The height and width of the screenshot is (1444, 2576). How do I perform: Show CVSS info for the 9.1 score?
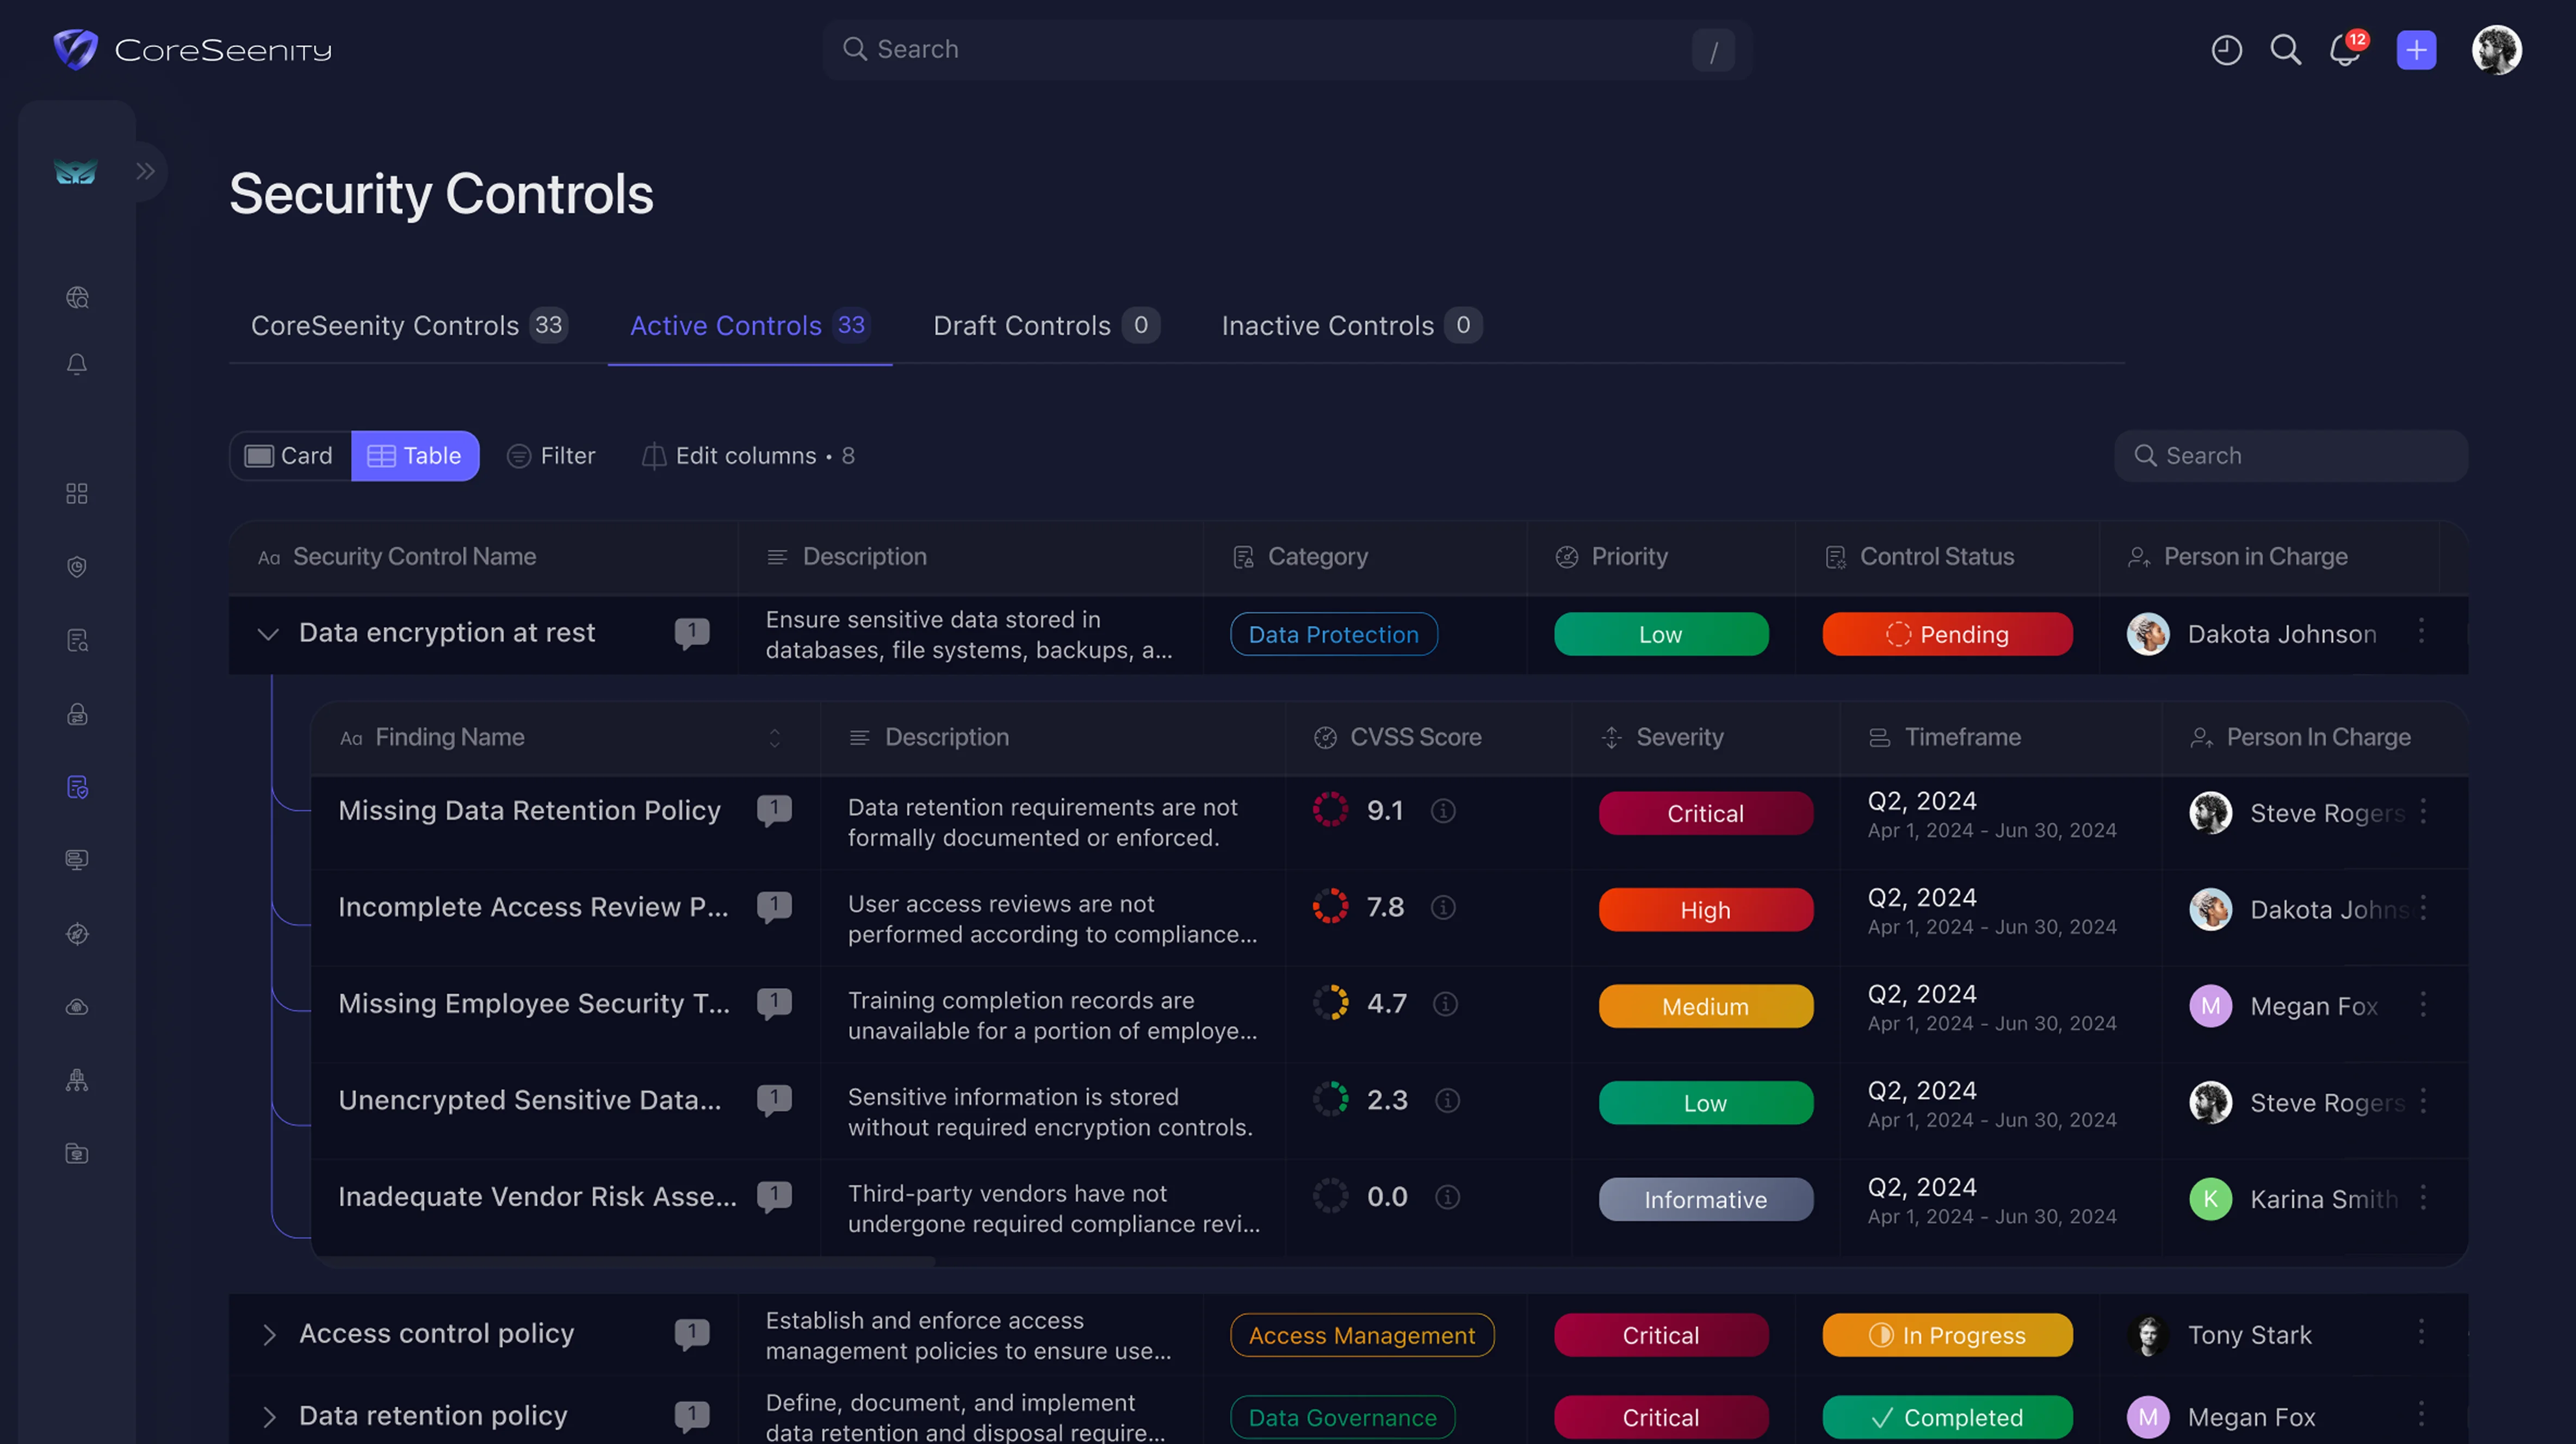1443,811
